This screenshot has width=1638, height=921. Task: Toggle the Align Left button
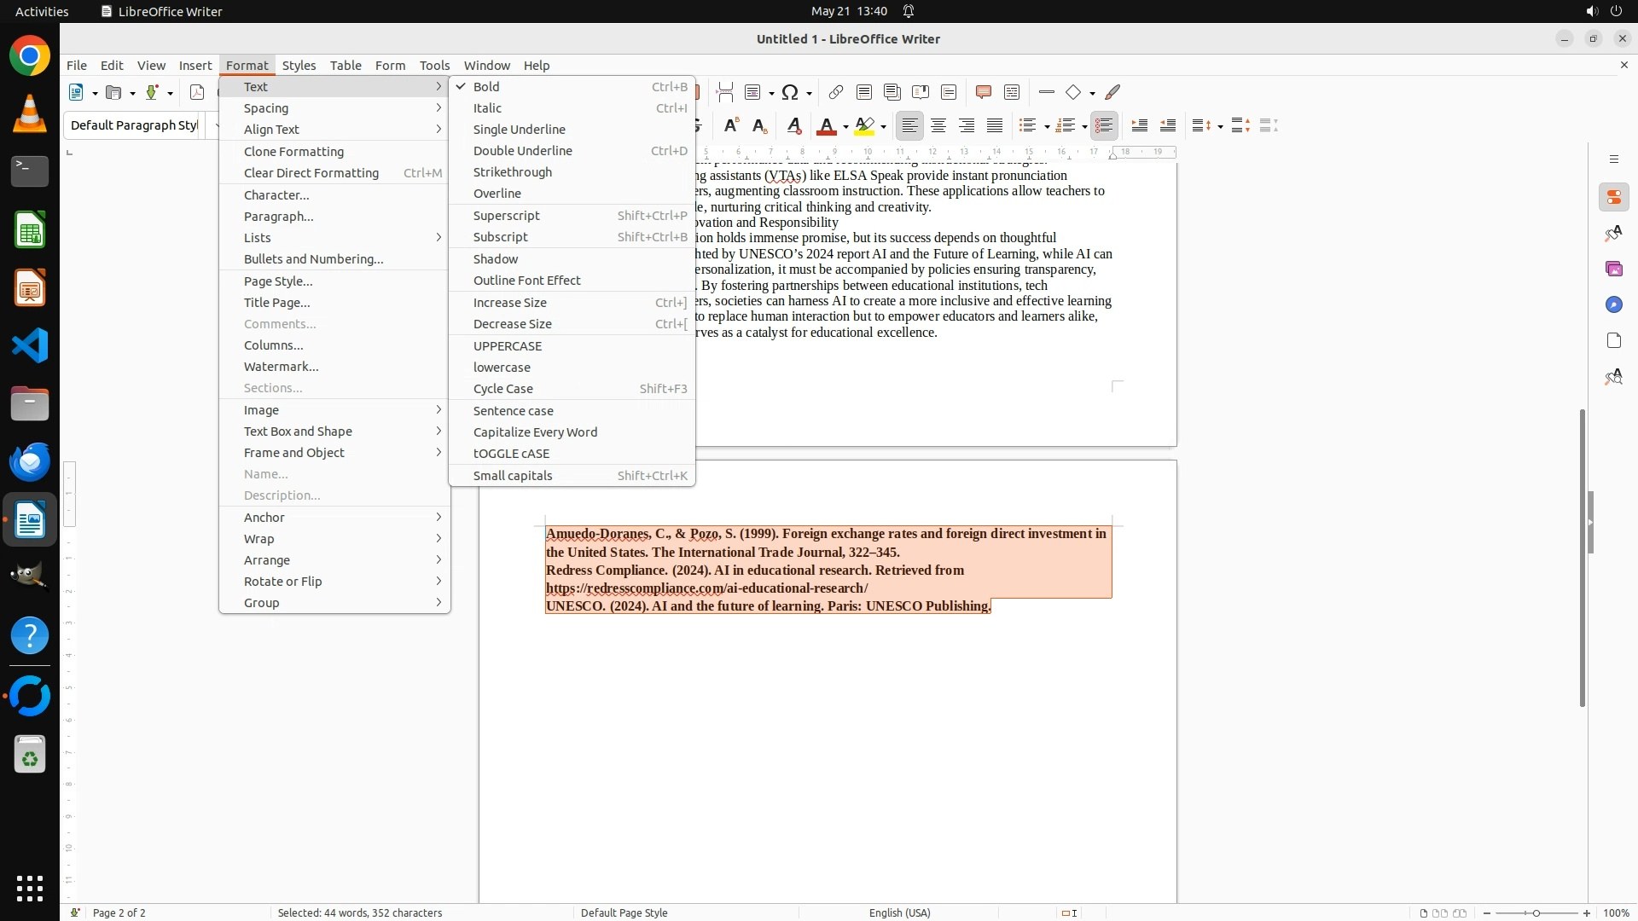pos(910,126)
